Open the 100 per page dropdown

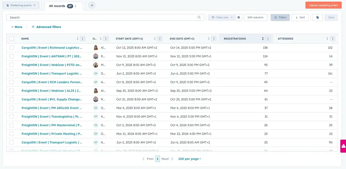tap(189, 159)
